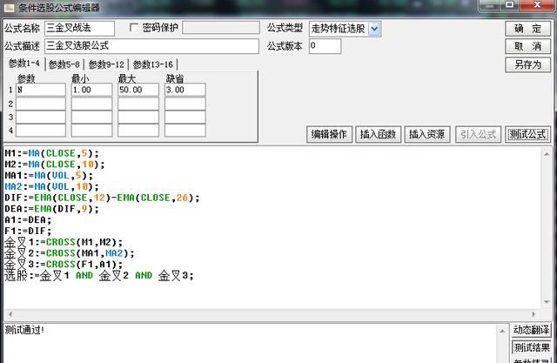Click the empty parameter 2 缺省 field
Screen dimensions: 557x363
point(185,104)
